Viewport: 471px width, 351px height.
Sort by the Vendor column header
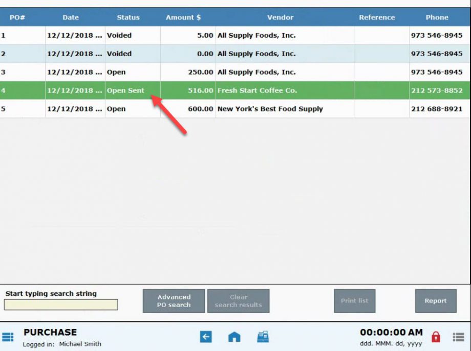(280, 17)
